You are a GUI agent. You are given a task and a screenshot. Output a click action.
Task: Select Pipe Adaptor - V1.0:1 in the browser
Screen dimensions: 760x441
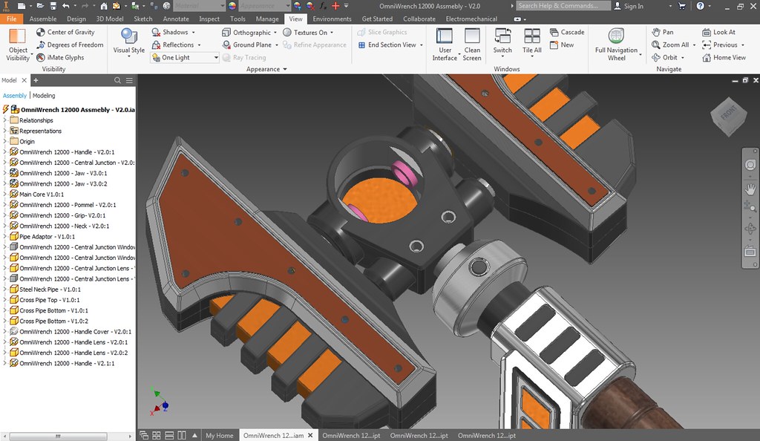(47, 237)
